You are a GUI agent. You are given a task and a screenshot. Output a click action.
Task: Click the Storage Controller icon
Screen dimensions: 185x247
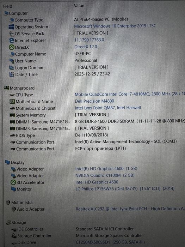click(x=14, y=236)
